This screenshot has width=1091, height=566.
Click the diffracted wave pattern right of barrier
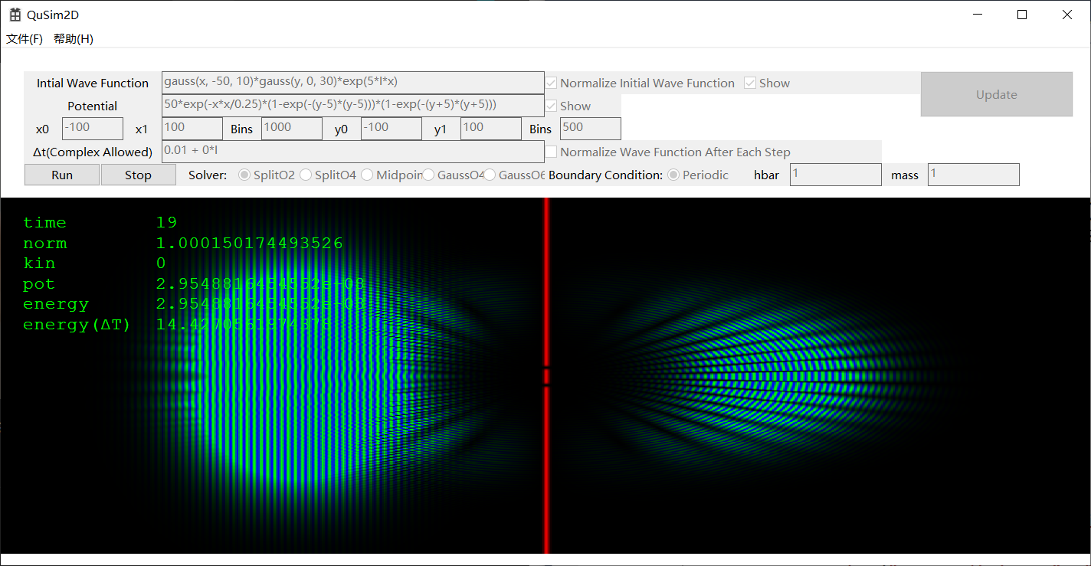pos(774,375)
